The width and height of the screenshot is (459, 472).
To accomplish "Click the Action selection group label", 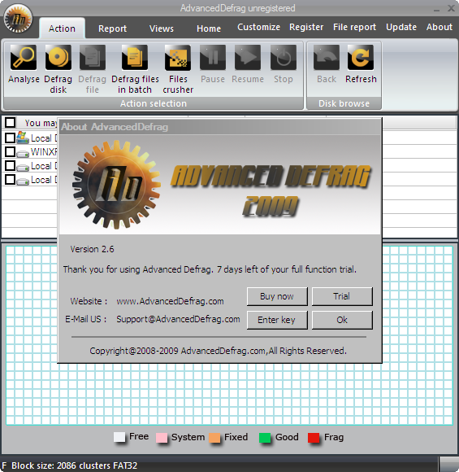I will 154,103.
